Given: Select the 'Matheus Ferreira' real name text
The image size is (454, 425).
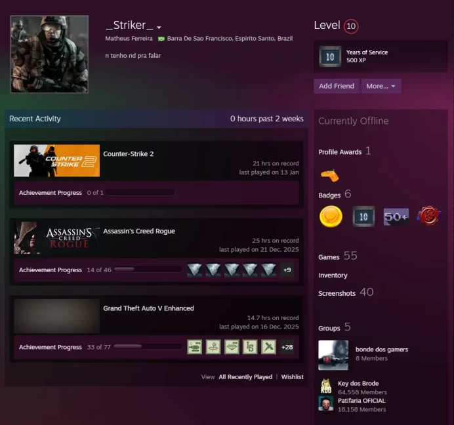Looking at the screenshot, I should 129,39.
